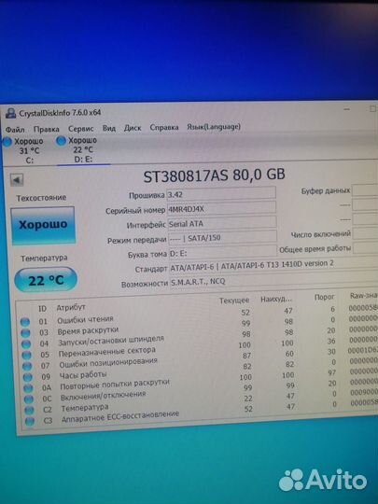Click the status dot for Ошибки чтения

pos(25,322)
